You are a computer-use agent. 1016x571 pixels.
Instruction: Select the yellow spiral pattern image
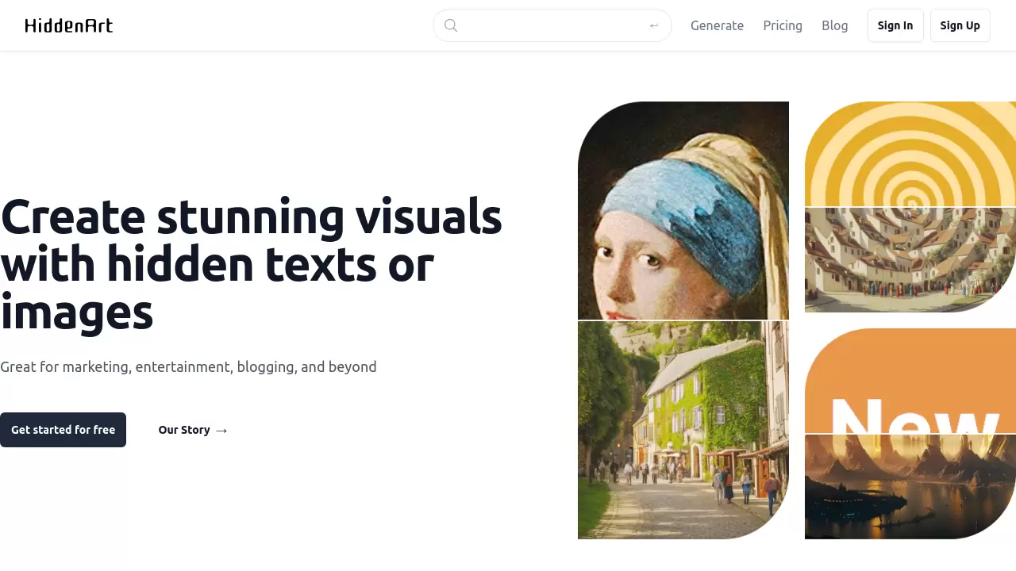click(910, 154)
